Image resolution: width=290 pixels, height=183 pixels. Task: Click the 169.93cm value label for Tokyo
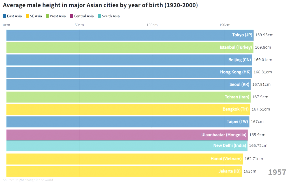(x=264, y=35)
